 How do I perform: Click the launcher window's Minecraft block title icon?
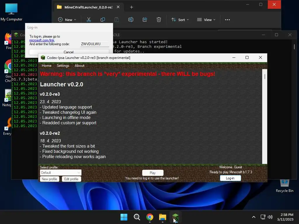pyautogui.click(x=43, y=57)
